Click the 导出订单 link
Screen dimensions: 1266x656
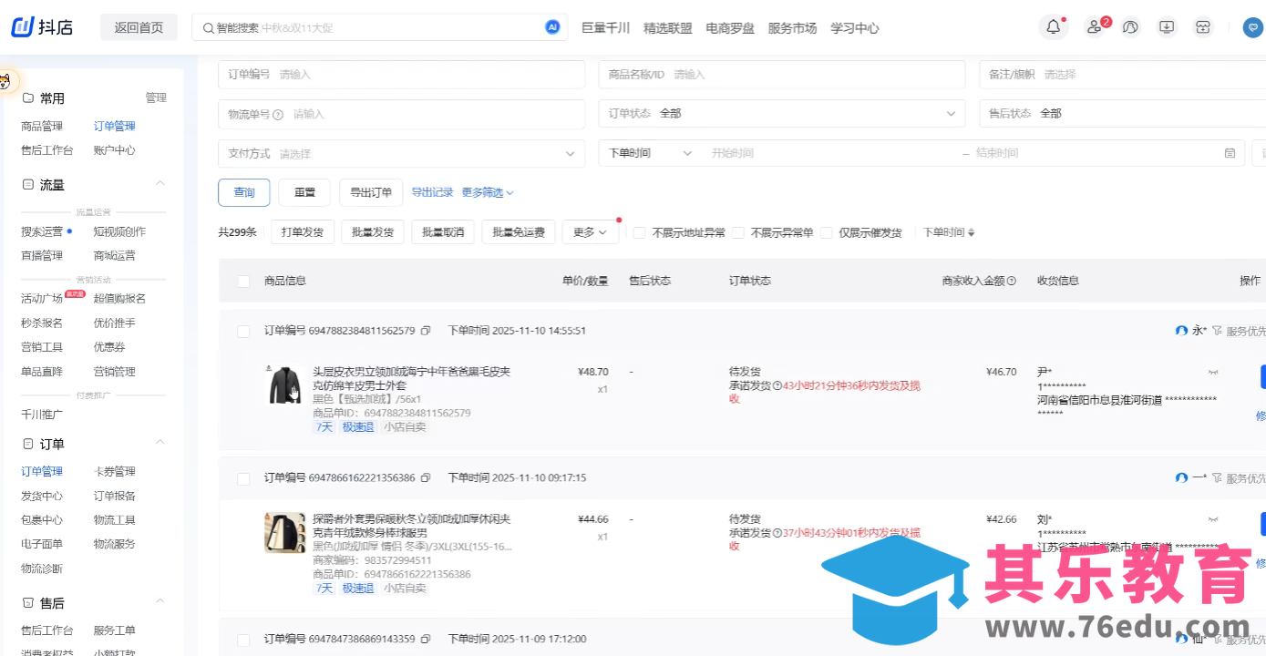(370, 192)
